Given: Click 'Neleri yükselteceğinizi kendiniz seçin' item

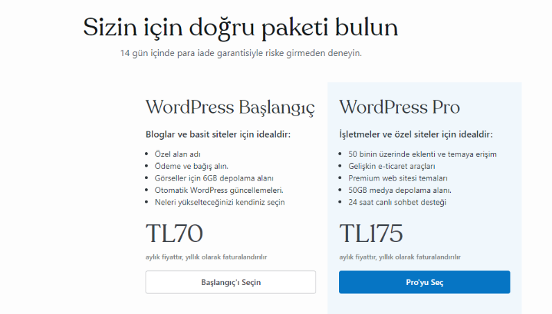Looking at the screenshot, I should tap(220, 202).
